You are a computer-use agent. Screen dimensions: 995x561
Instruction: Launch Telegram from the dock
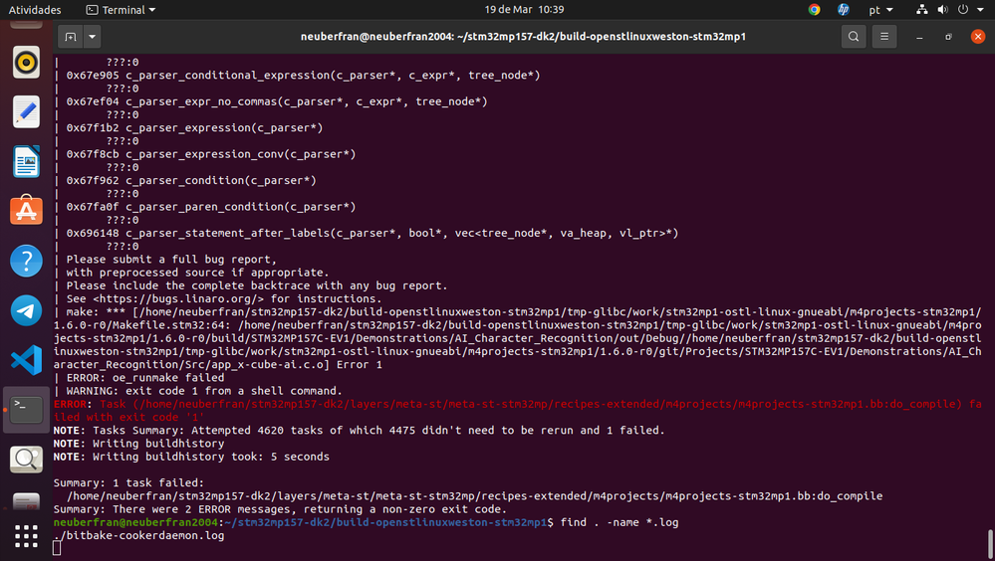pos(26,310)
